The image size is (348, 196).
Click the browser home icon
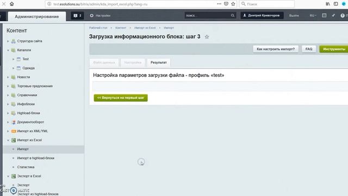(12, 4)
